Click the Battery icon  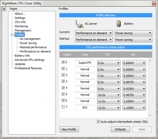point(119,24)
